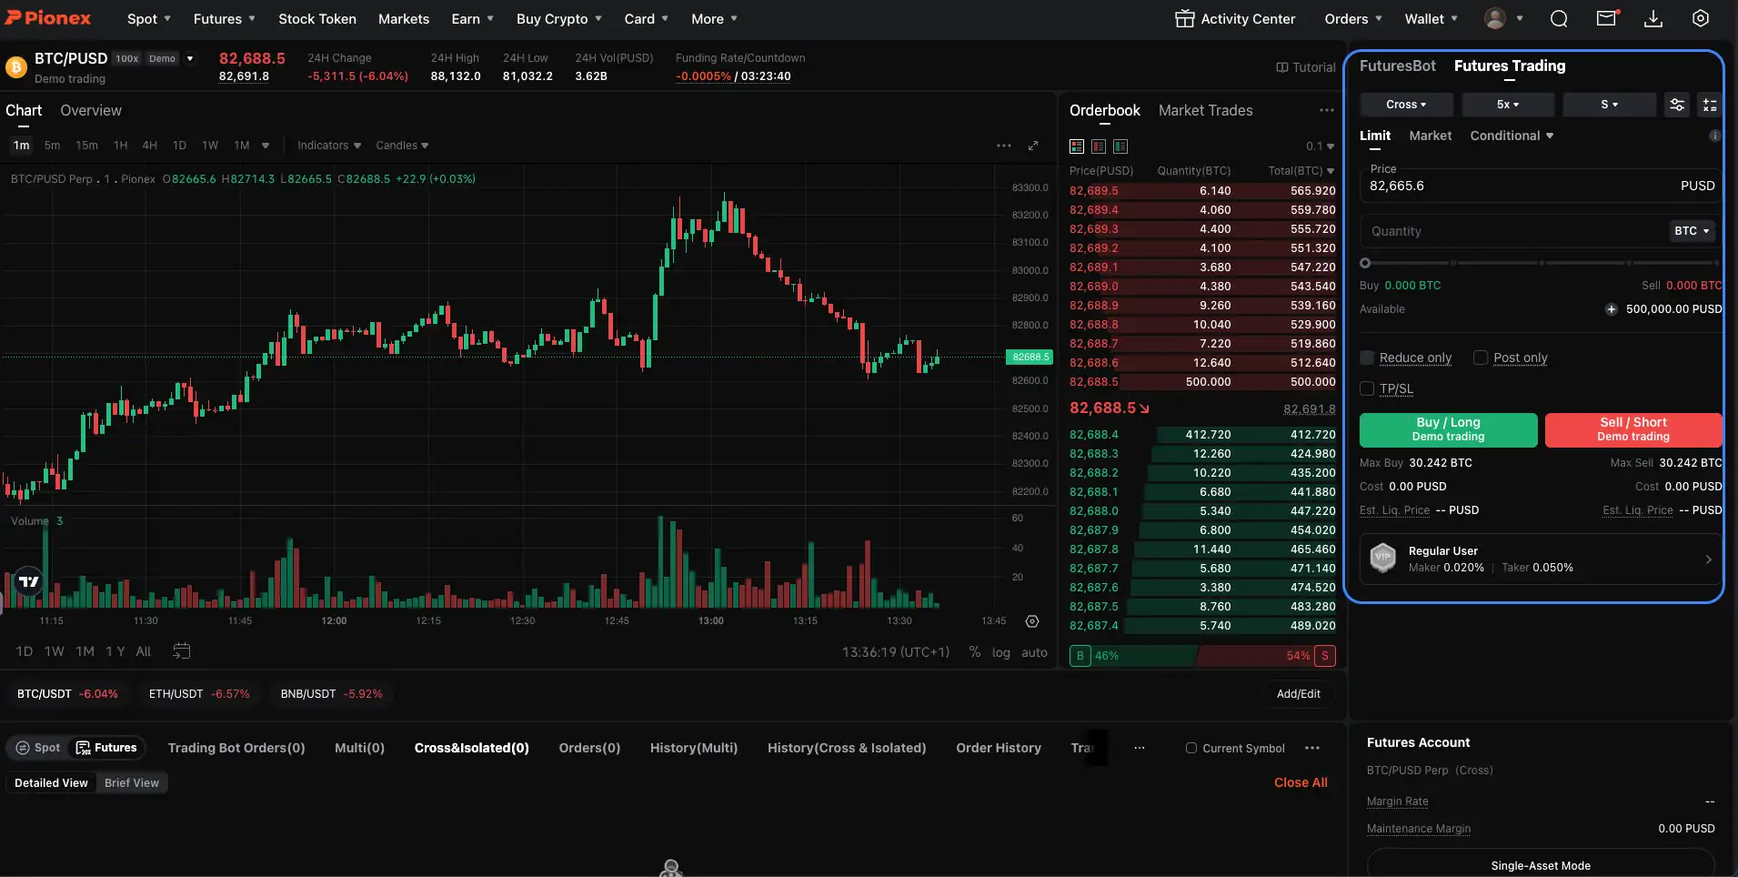Open chart settings gear icon

tap(1032, 621)
